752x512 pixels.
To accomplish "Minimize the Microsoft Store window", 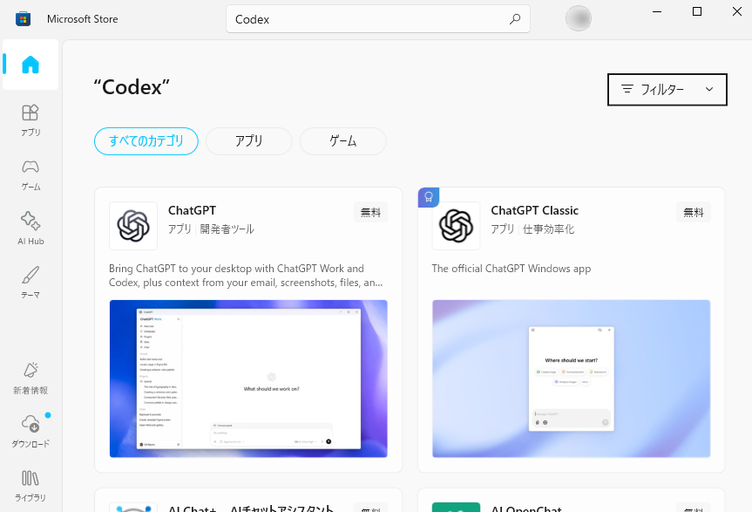I will click(657, 11).
